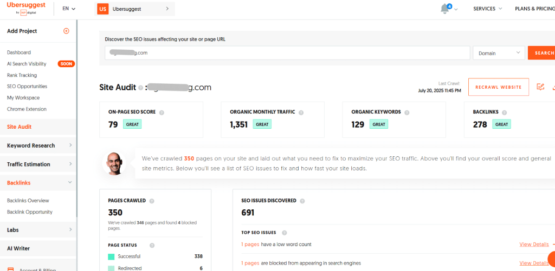555x271 pixels.
Task: Go to Backlinks Overview page
Action: click(x=28, y=201)
